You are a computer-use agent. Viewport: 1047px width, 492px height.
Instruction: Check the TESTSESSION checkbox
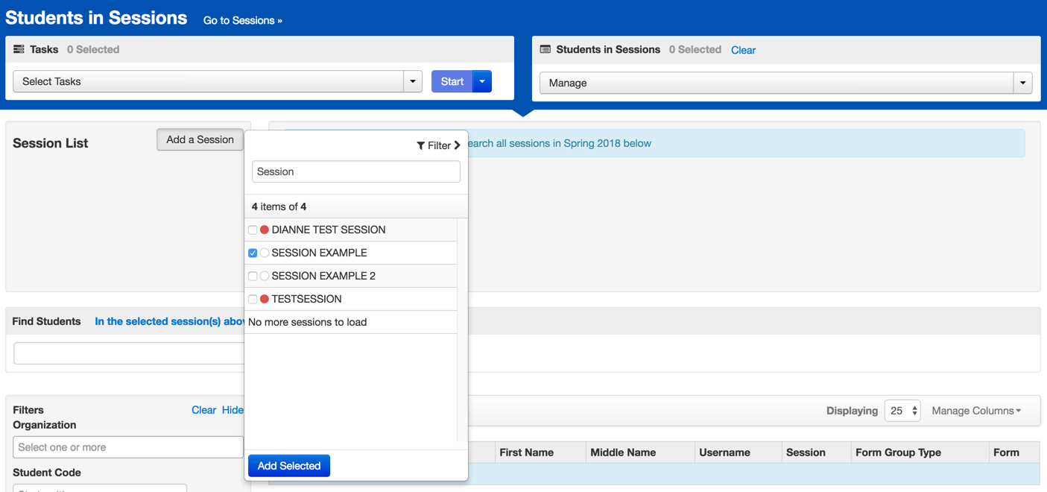253,299
